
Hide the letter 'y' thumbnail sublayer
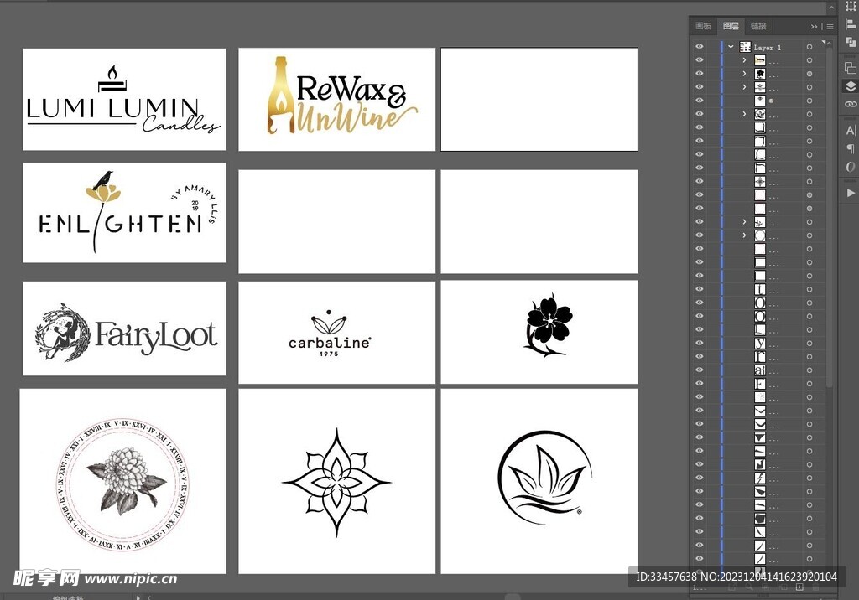point(699,343)
